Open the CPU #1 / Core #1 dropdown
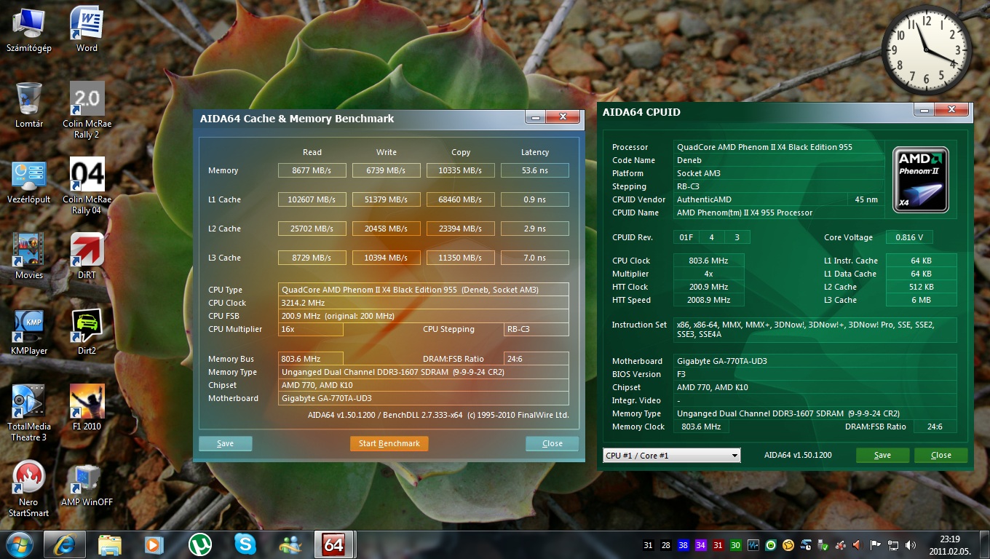Viewport: 990px width, 559px height. click(671, 455)
